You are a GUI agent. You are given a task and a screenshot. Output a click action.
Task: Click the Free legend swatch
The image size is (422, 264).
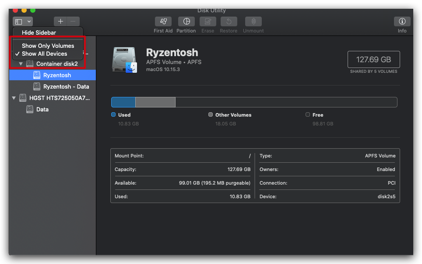tap(308, 114)
